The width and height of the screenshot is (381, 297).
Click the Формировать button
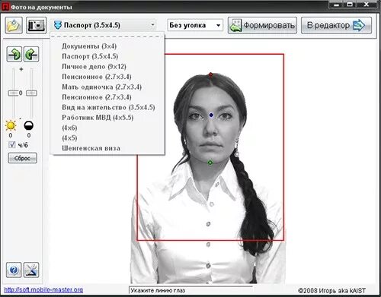262,25
